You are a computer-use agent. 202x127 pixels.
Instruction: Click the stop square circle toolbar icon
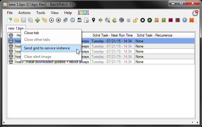click(58, 20)
